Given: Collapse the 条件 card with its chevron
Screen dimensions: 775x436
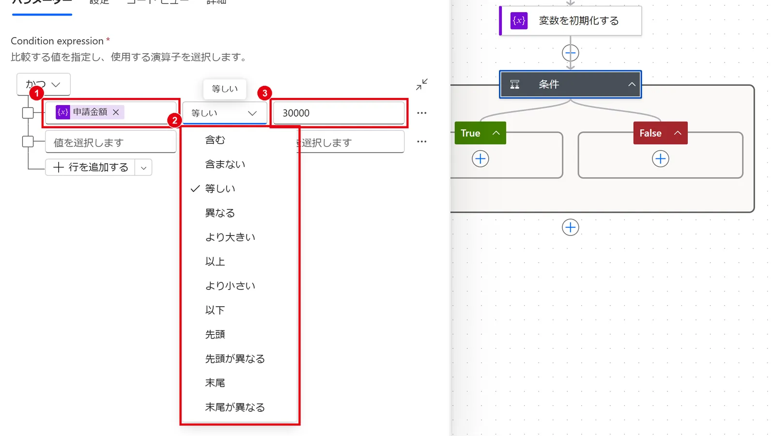Looking at the screenshot, I should (x=632, y=84).
